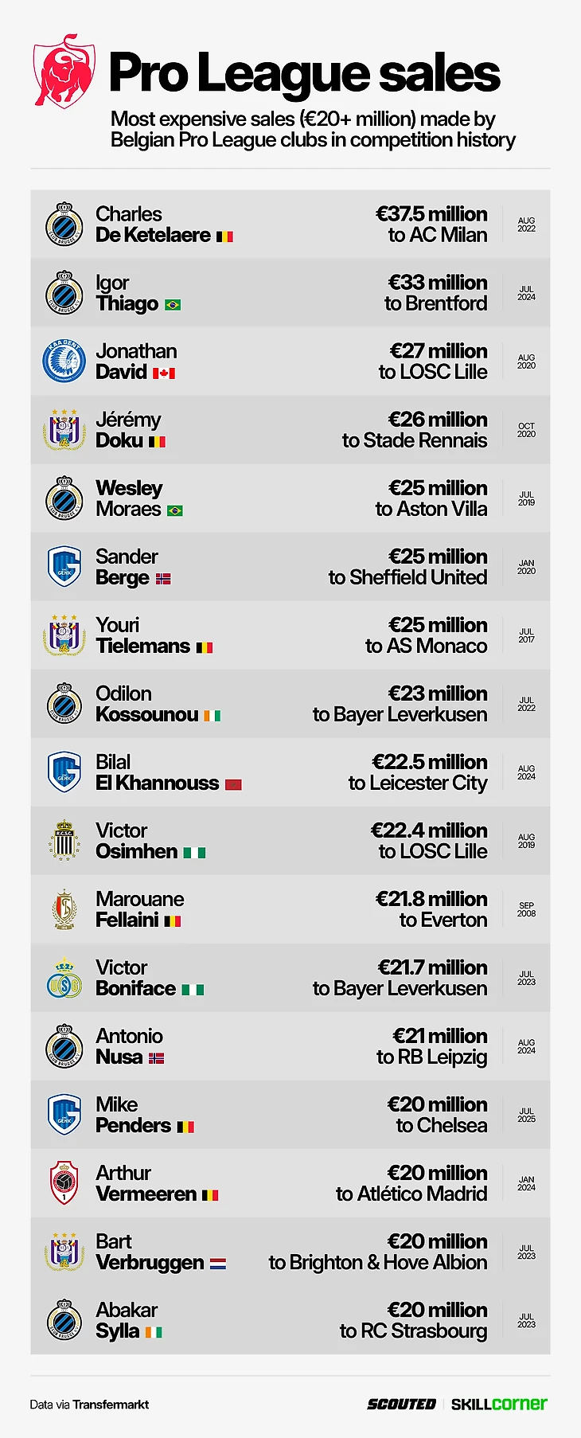
Task: Select Antwerp crest next to Arthur Vermeeren
Action: (x=64, y=1183)
